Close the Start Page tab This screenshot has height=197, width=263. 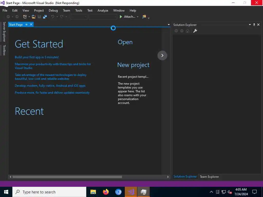click(x=31, y=24)
